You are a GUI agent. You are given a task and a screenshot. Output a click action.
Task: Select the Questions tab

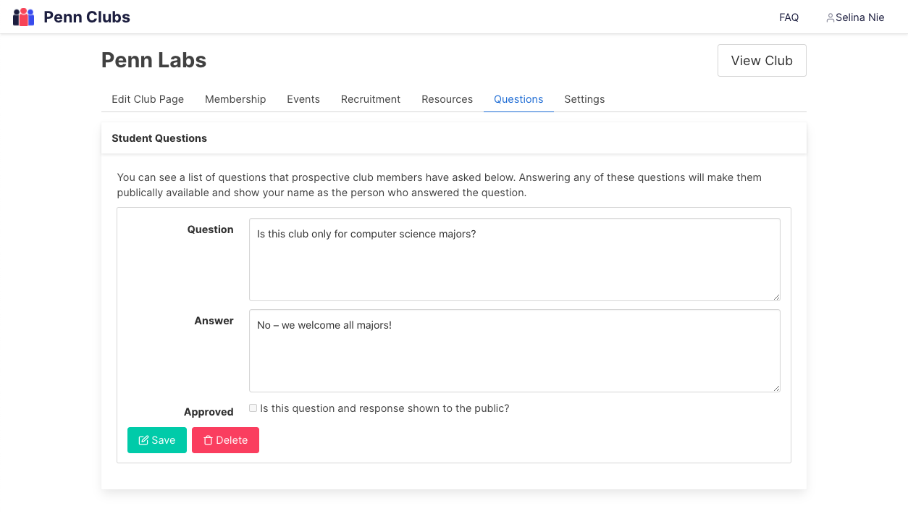point(518,99)
